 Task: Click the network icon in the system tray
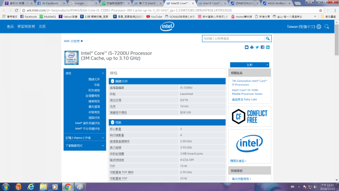click(x=310, y=187)
